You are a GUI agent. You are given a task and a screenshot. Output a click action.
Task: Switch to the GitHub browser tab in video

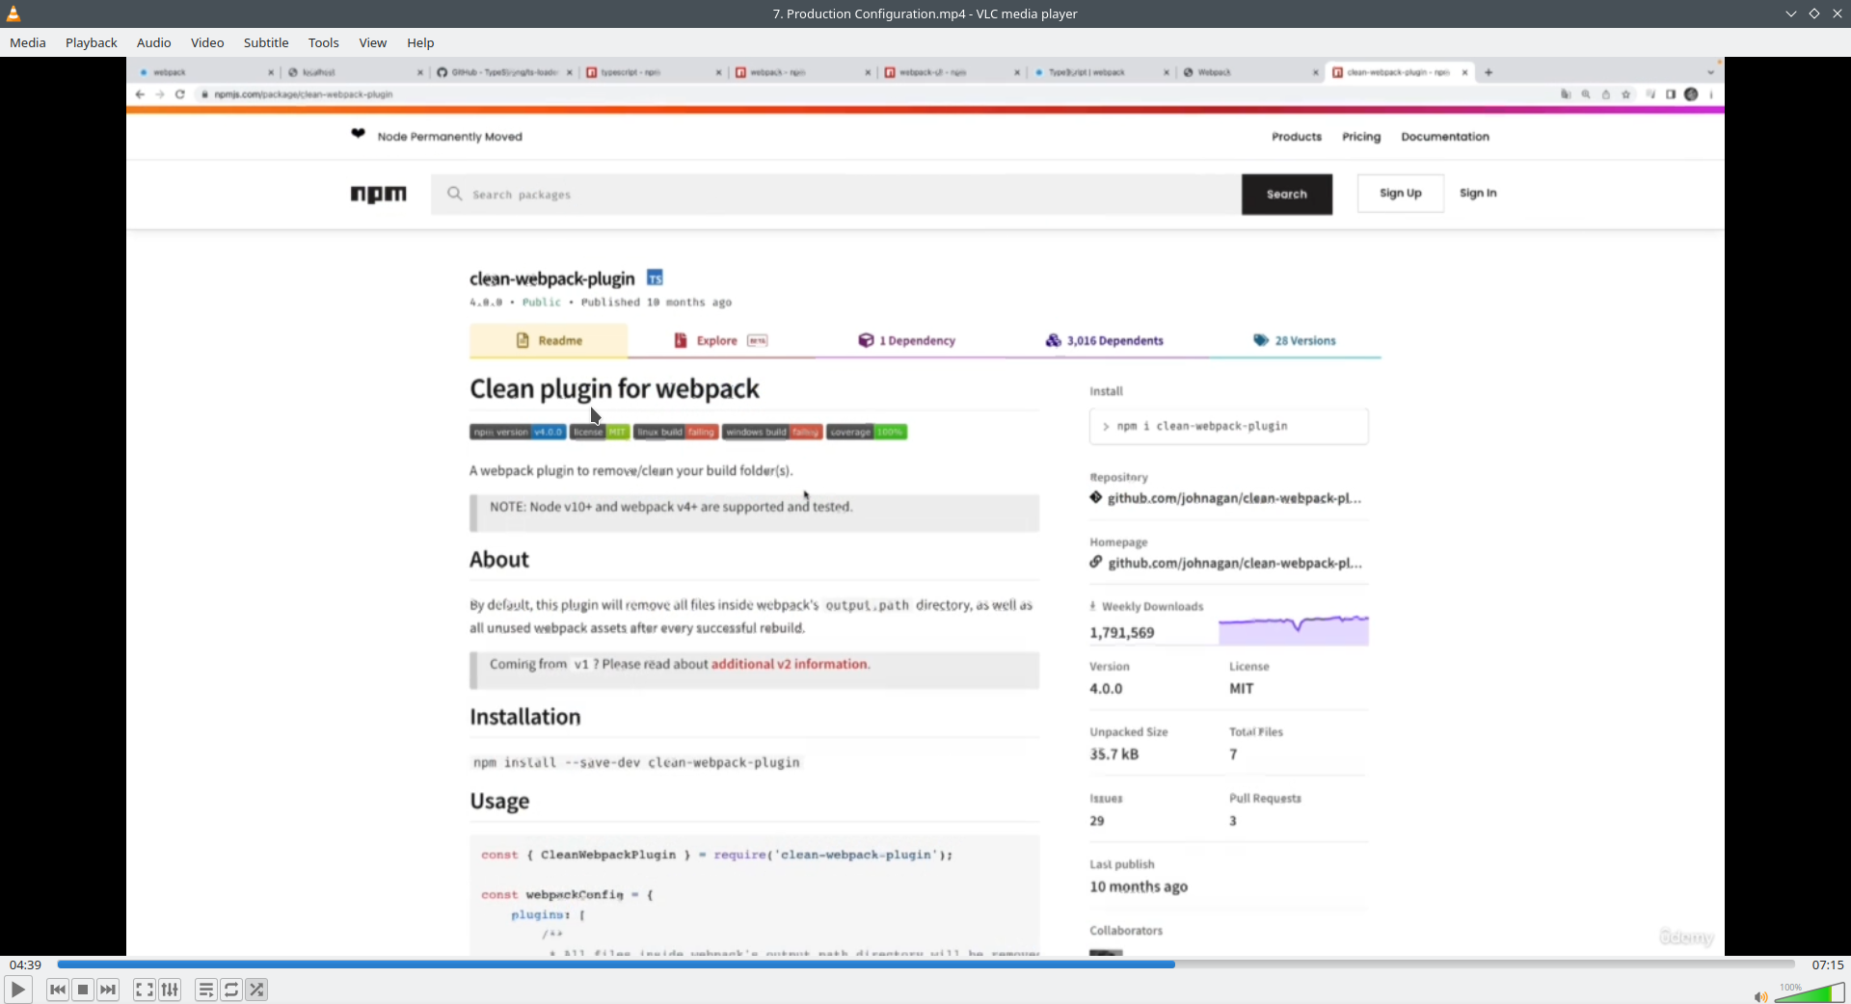(503, 72)
